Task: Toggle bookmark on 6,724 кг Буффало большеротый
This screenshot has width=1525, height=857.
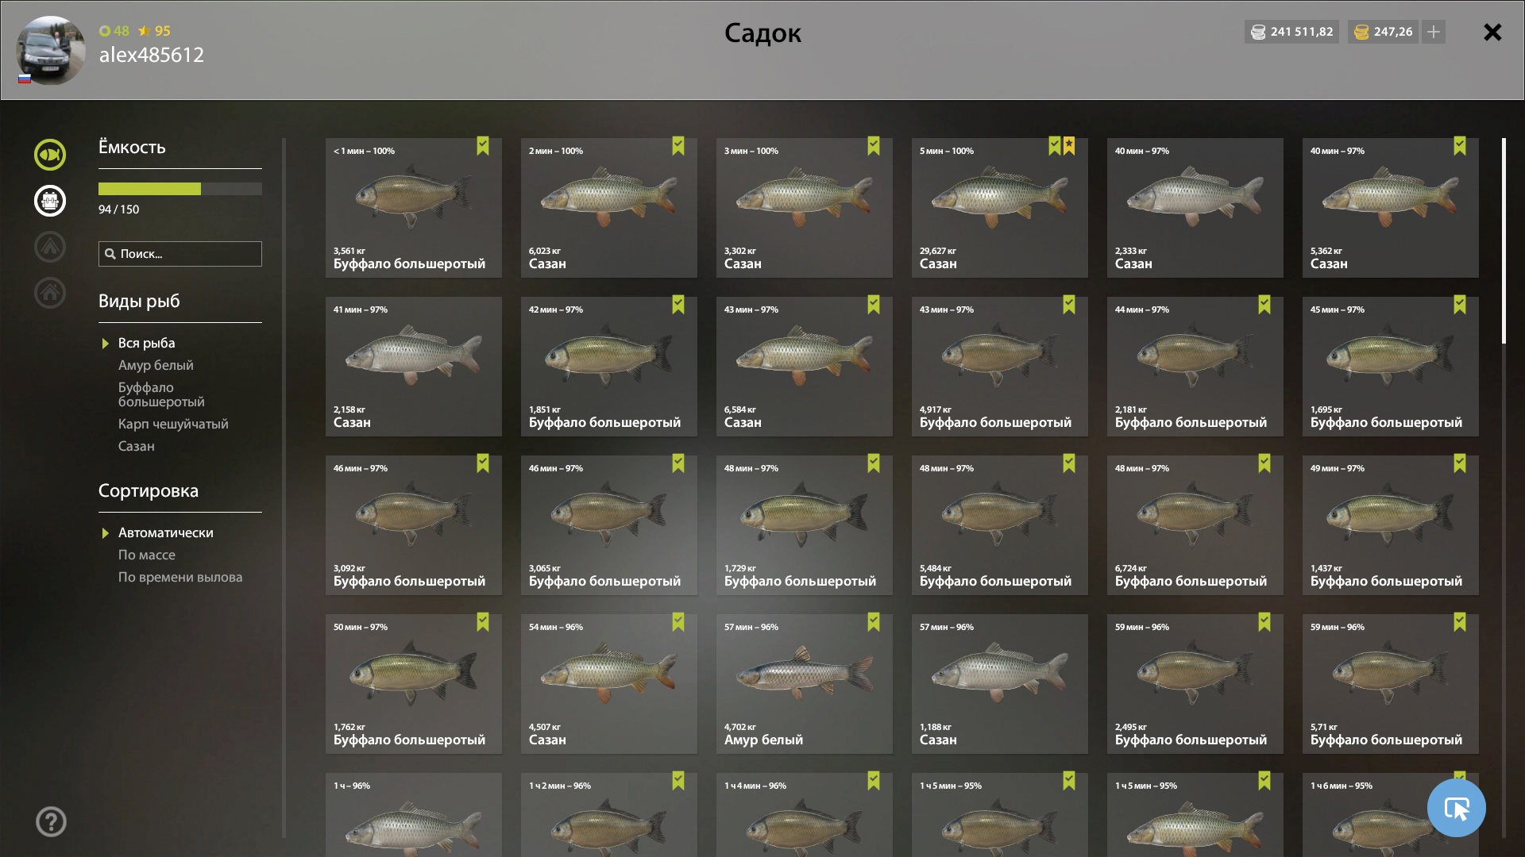Action: click(1264, 463)
